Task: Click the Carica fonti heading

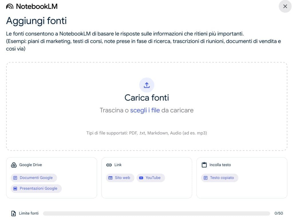Action: [x=146, y=98]
